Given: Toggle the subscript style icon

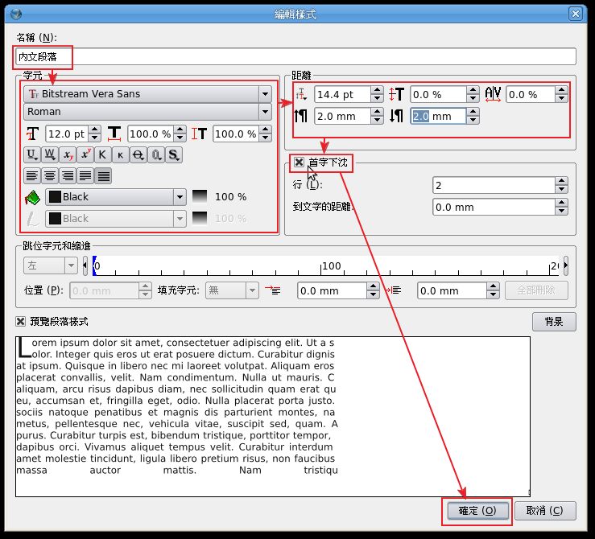Looking at the screenshot, I should (68, 154).
